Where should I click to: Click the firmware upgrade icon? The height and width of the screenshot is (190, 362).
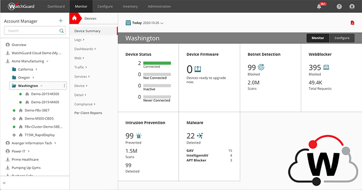pyautogui.click(x=198, y=69)
